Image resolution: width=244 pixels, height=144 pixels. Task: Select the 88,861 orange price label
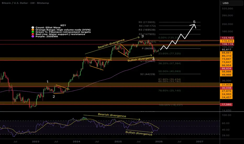[x=226, y=53]
